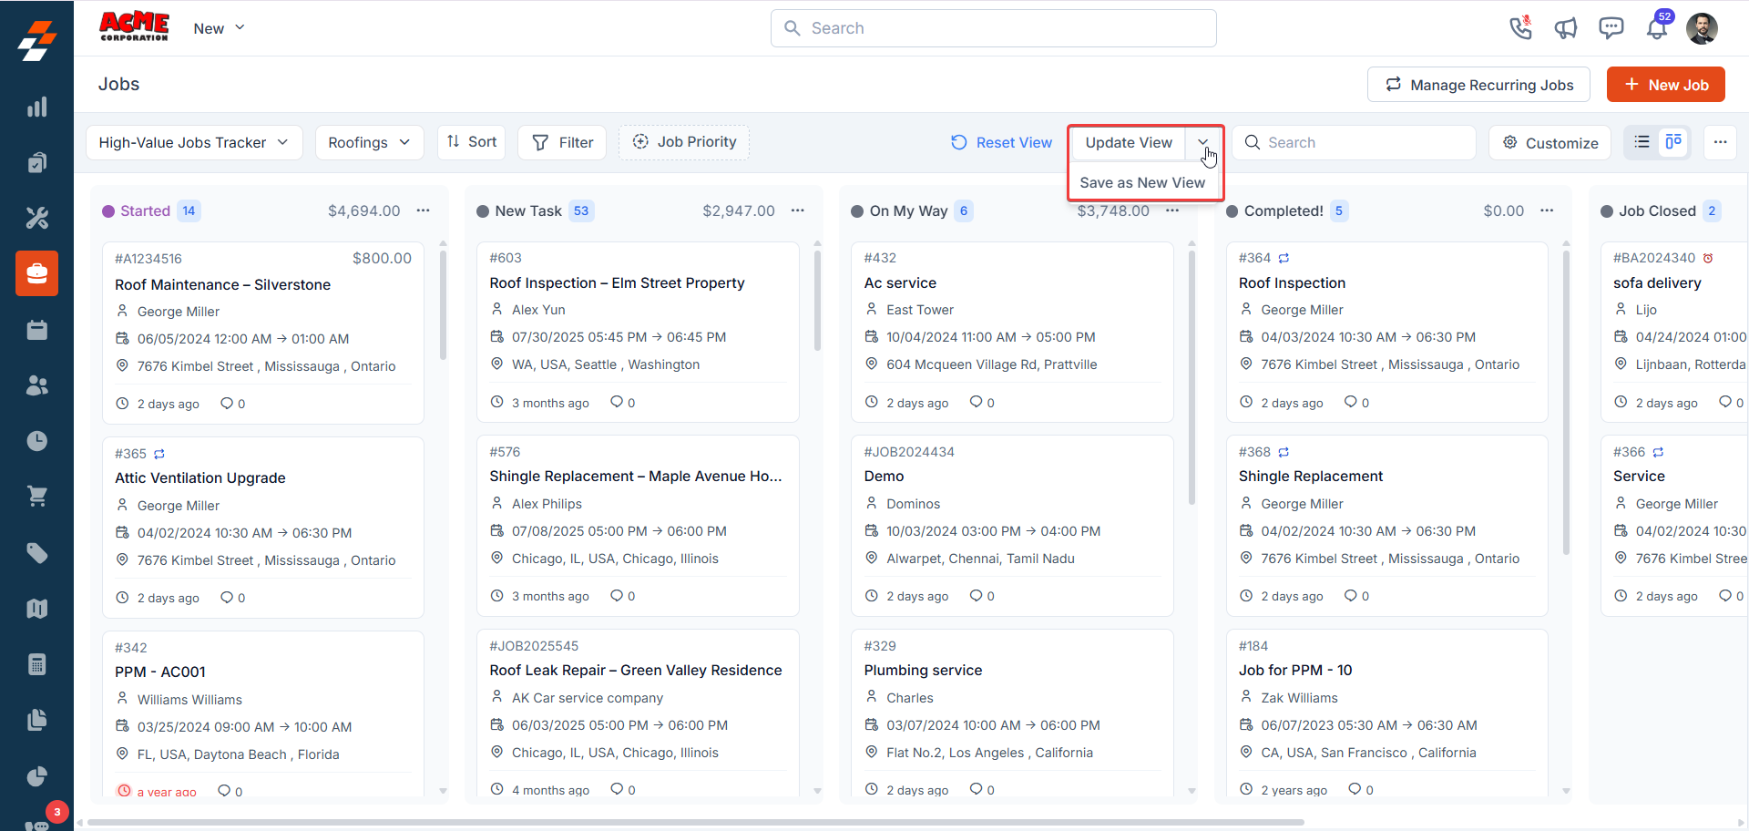Open the Customize settings button
This screenshot has width=1749, height=831.
[1550, 142]
